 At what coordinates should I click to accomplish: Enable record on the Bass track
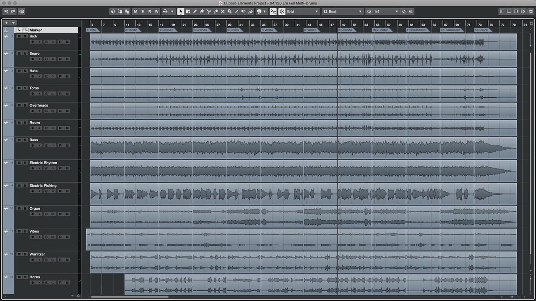33,145
